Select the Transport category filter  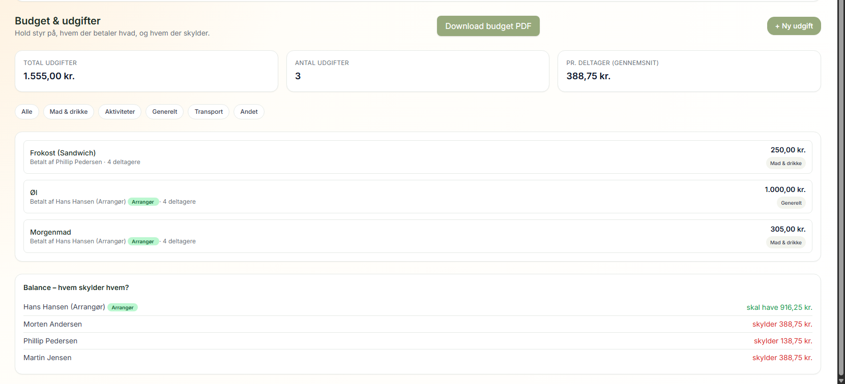[x=209, y=112]
